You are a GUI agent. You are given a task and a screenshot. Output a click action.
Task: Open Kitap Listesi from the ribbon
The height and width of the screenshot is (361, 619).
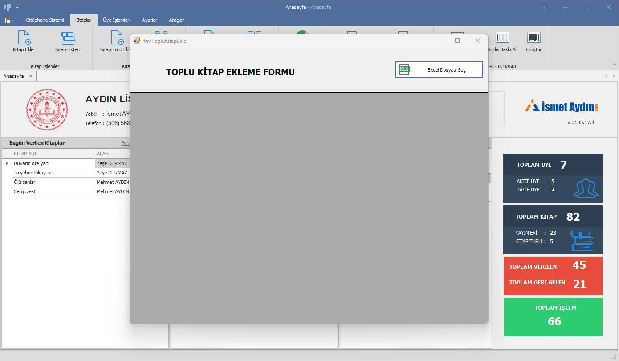68,38
